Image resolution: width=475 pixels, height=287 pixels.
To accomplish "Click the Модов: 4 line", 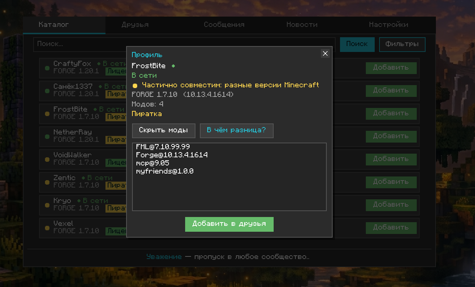I will point(148,104).
